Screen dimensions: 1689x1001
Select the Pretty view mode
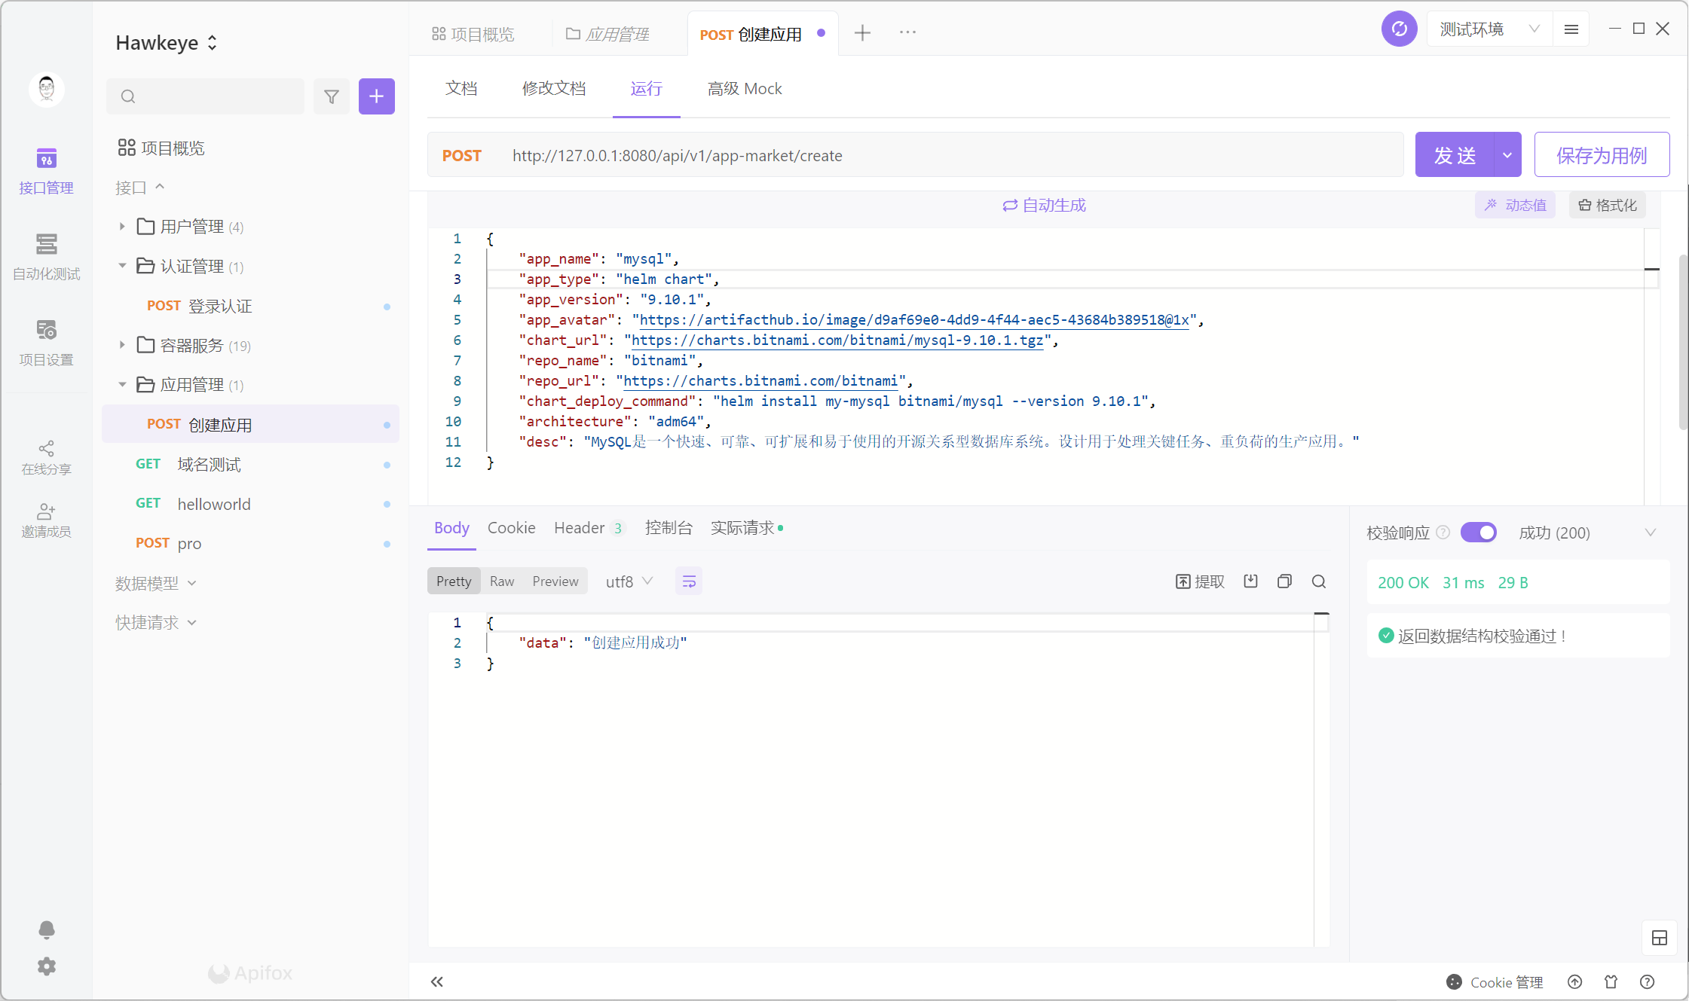pyautogui.click(x=454, y=581)
